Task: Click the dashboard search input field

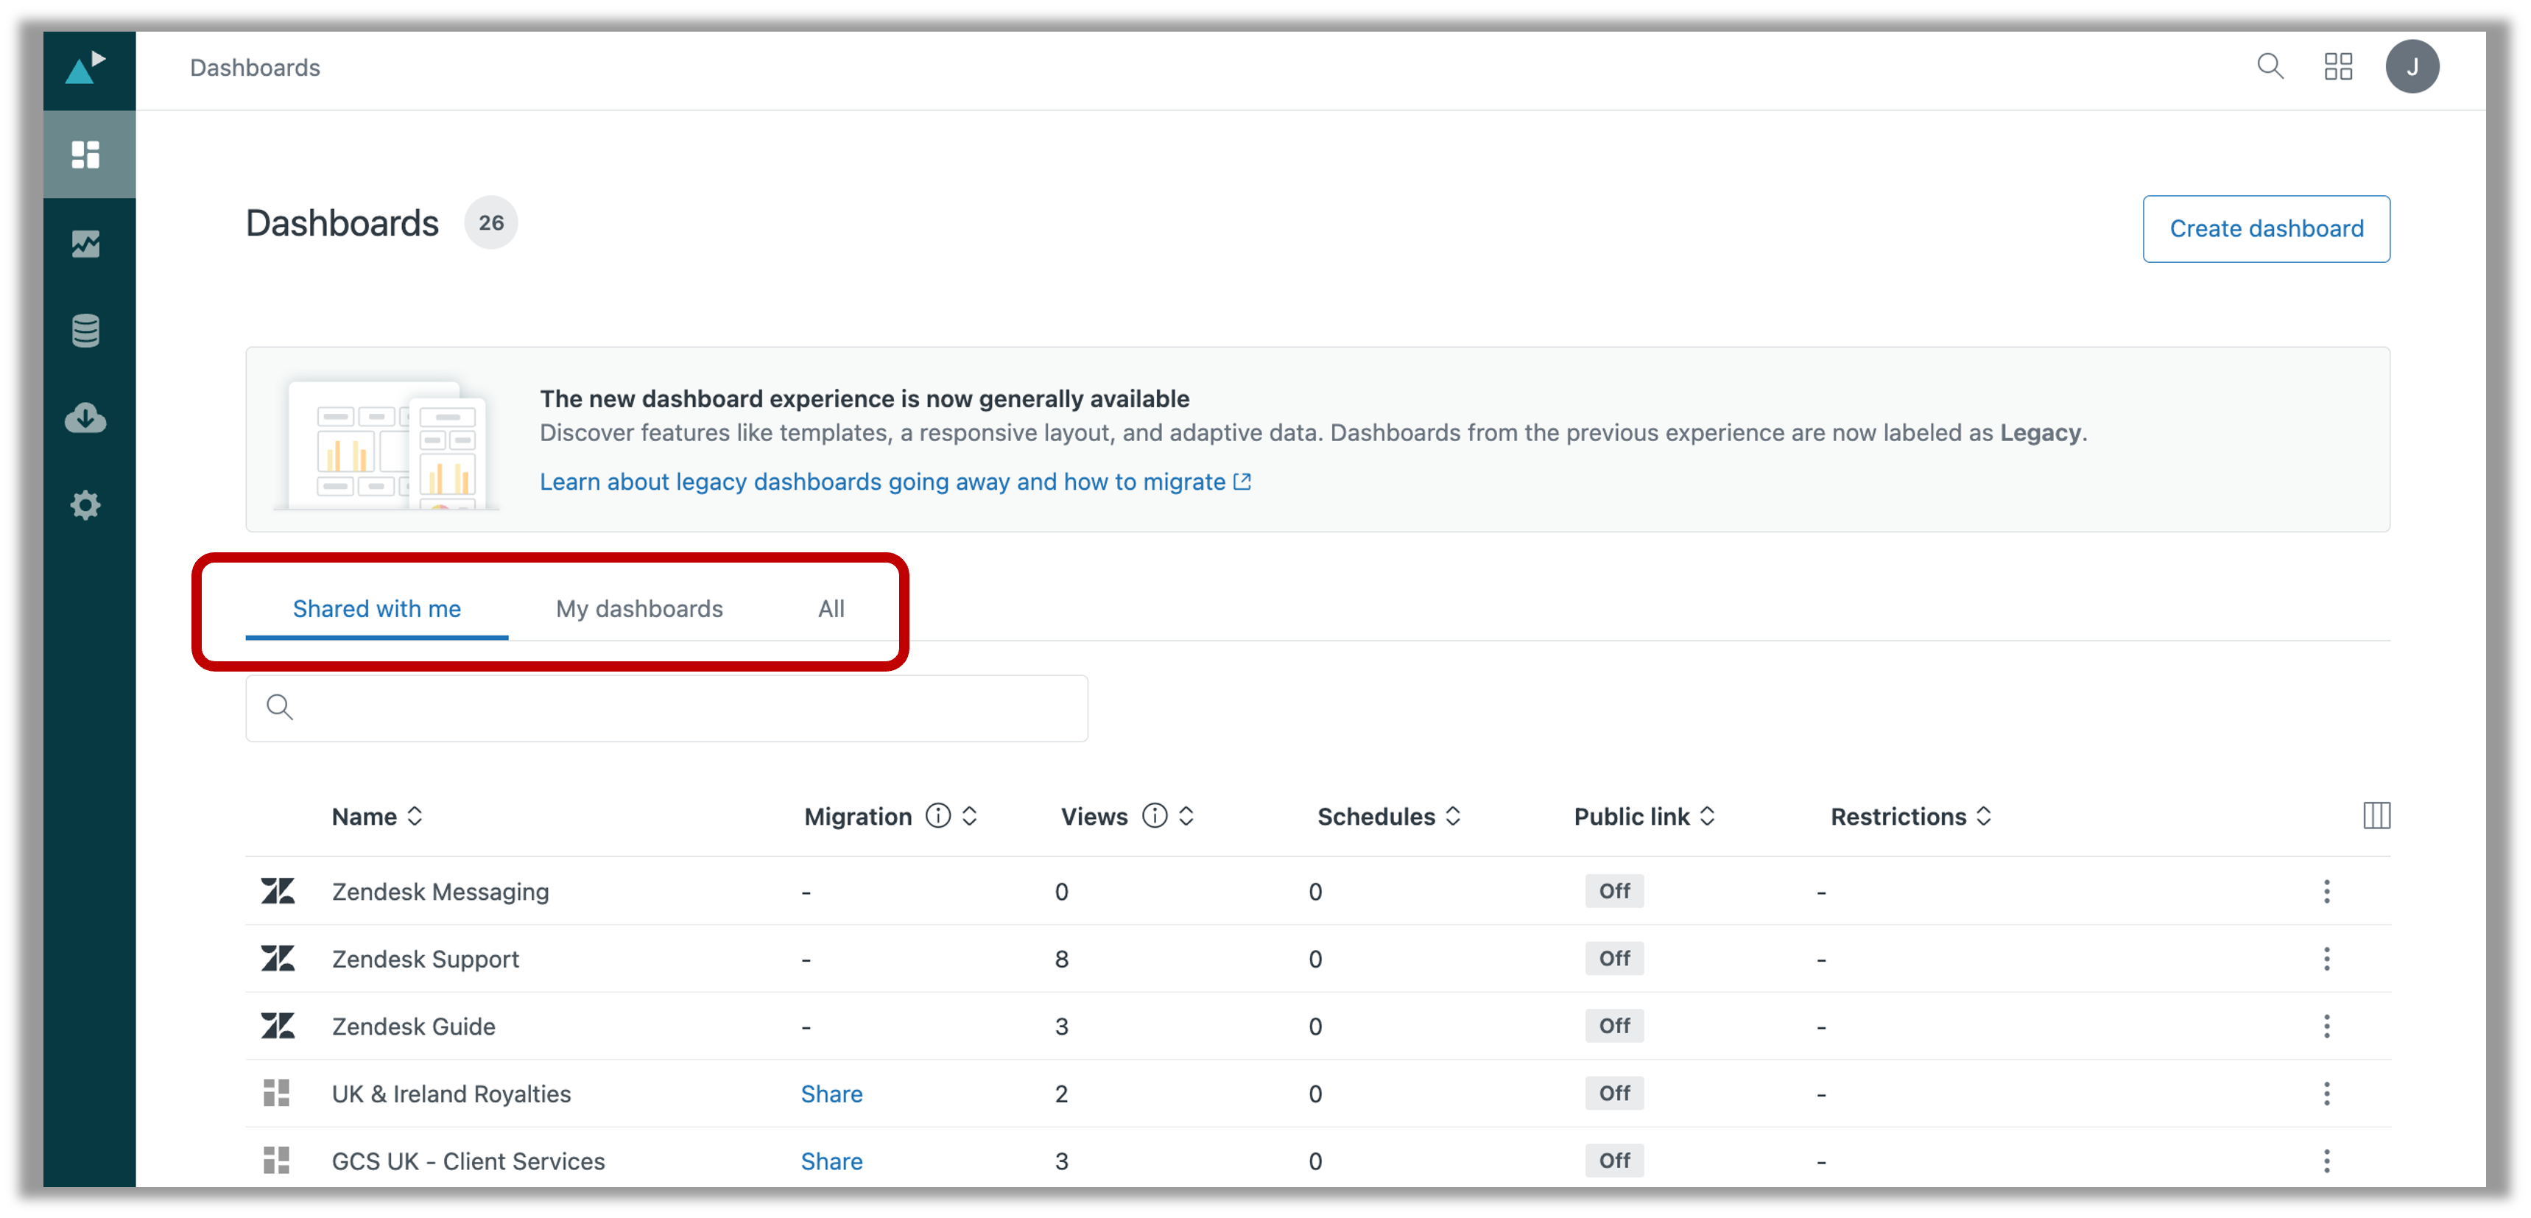Action: 666,707
